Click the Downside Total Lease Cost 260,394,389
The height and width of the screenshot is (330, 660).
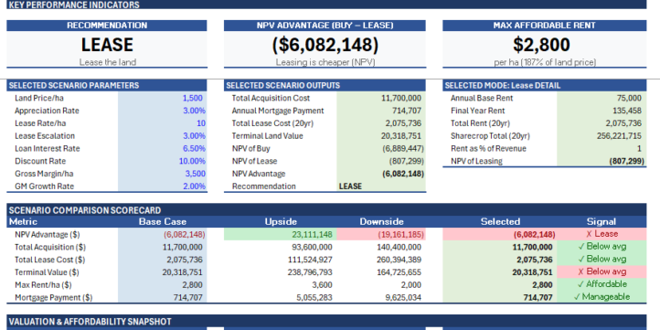pos(381,260)
